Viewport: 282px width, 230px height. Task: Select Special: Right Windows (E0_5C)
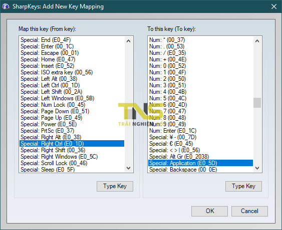point(72,157)
